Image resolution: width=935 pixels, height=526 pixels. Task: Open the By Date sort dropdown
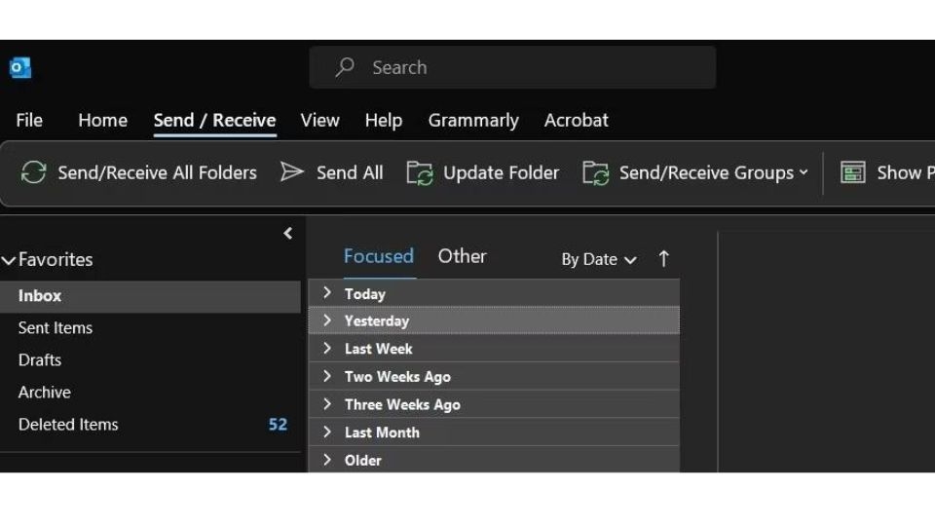tap(599, 259)
